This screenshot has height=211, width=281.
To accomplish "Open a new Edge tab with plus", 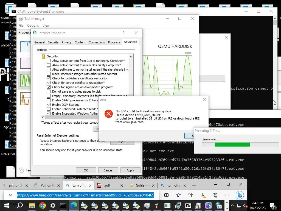I will coord(194,185).
